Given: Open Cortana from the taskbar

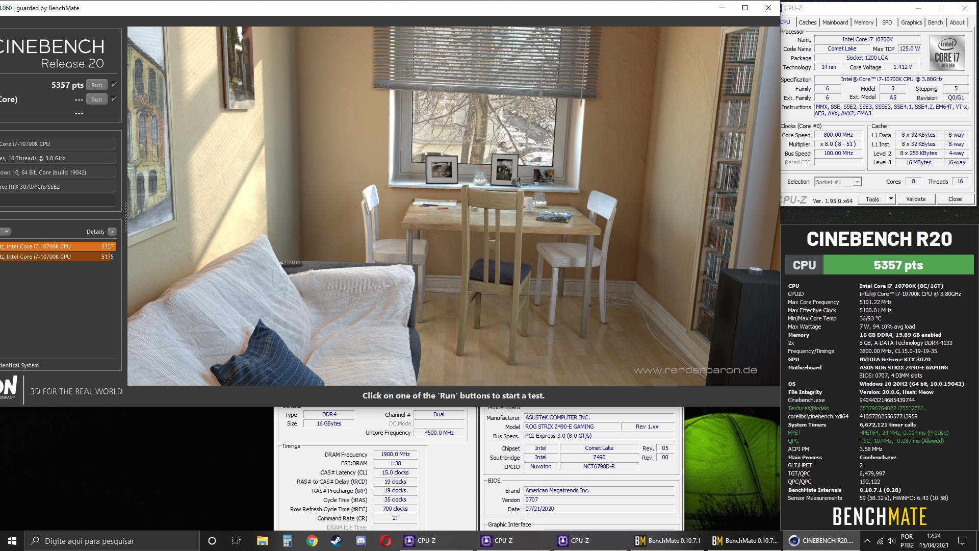Looking at the screenshot, I should click(x=212, y=541).
